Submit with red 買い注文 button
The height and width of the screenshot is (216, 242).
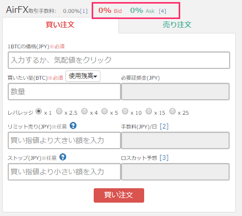119,195
